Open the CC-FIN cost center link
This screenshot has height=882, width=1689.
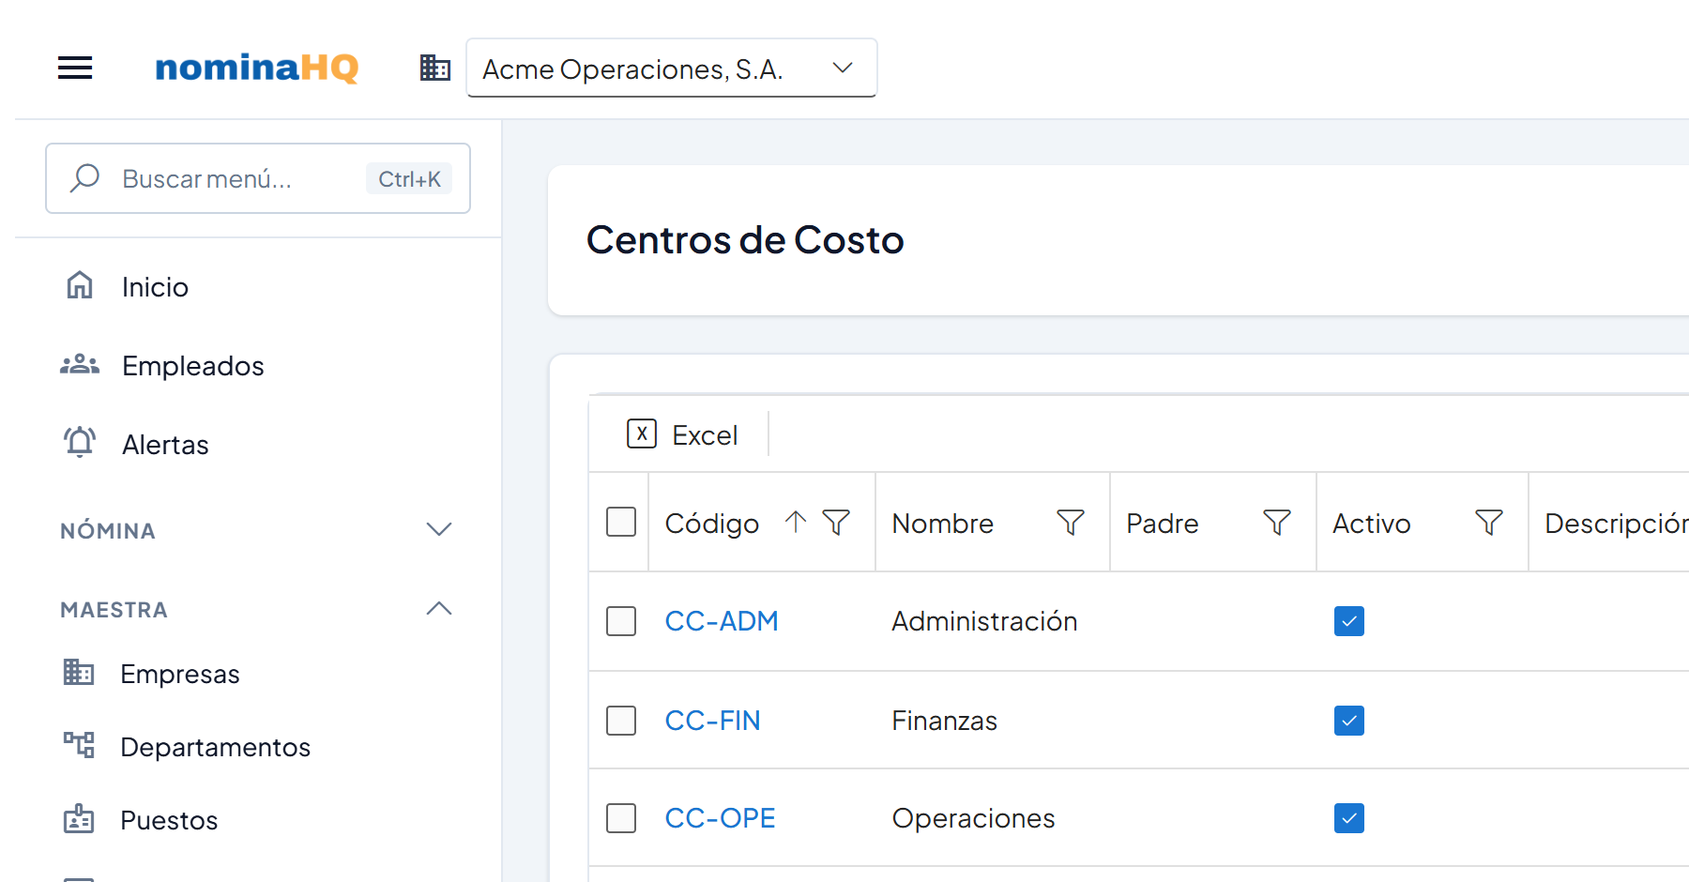(713, 721)
